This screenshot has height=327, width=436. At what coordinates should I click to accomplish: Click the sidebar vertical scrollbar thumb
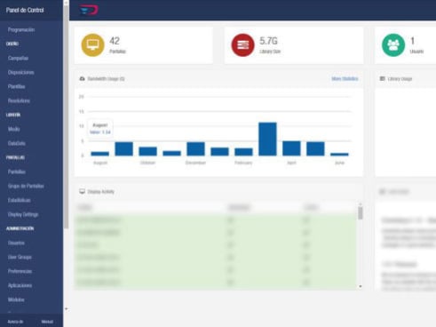(66, 117)
